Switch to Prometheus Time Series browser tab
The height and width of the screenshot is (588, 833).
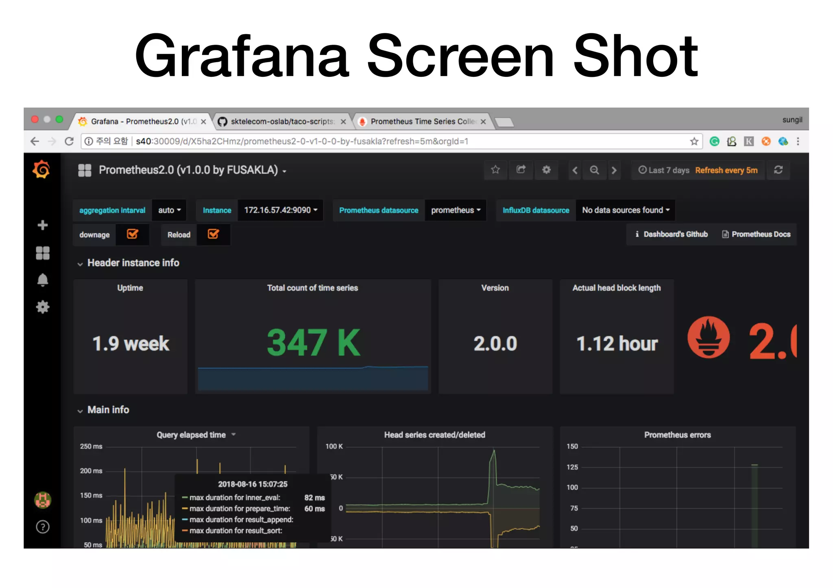[422, 122]
